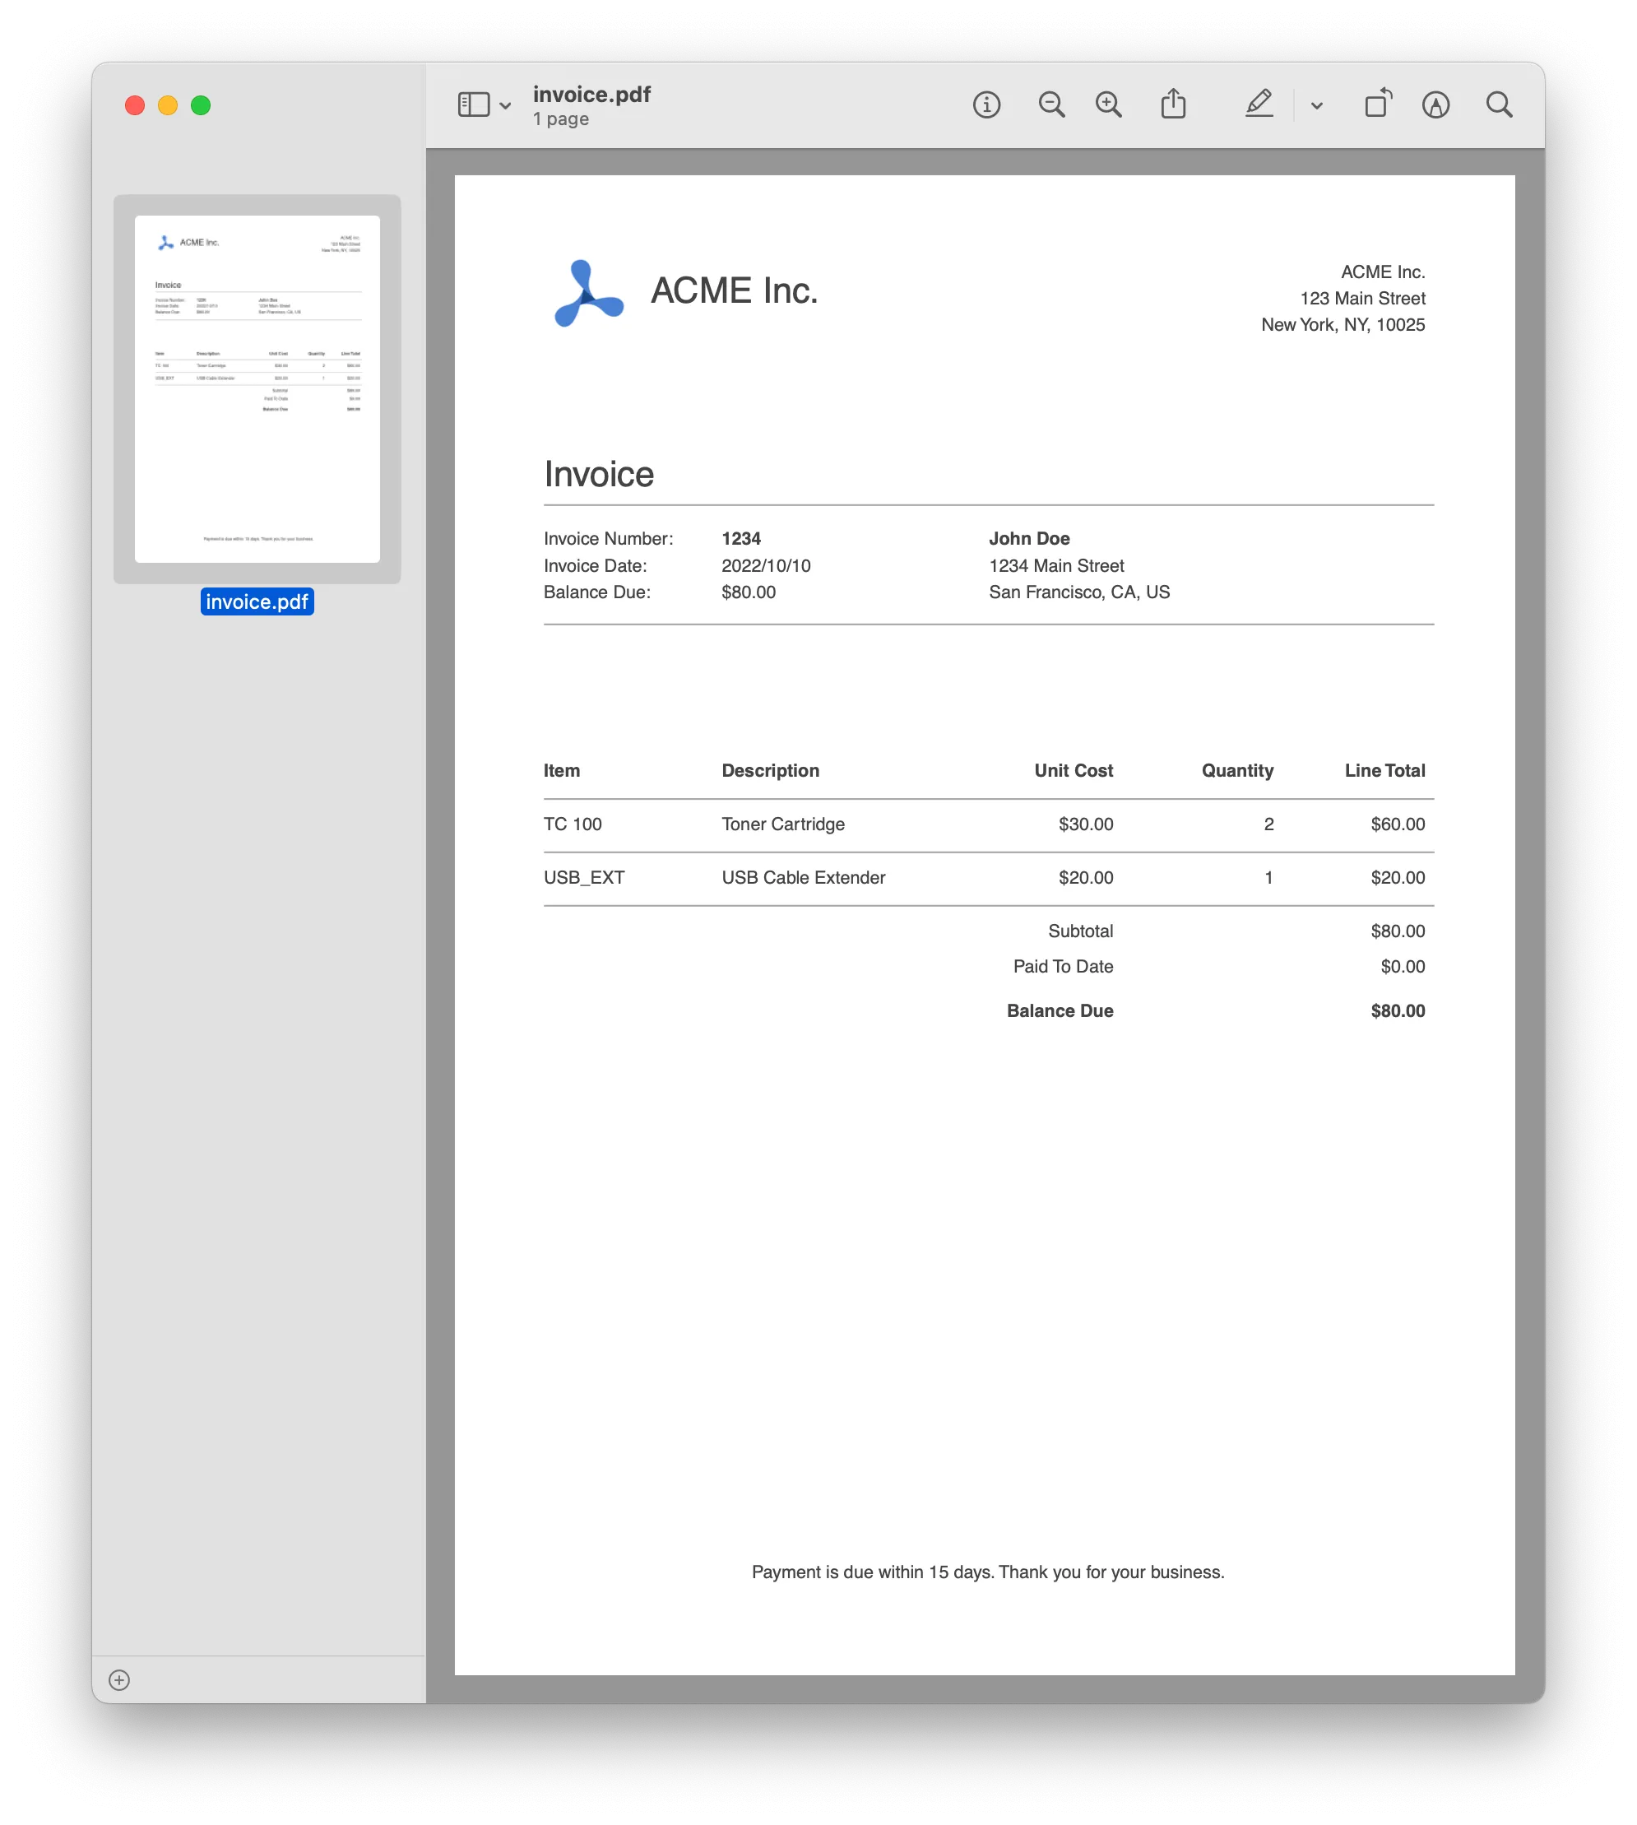
Task: Enter full screen with the green button
Action: coord(200,105)
